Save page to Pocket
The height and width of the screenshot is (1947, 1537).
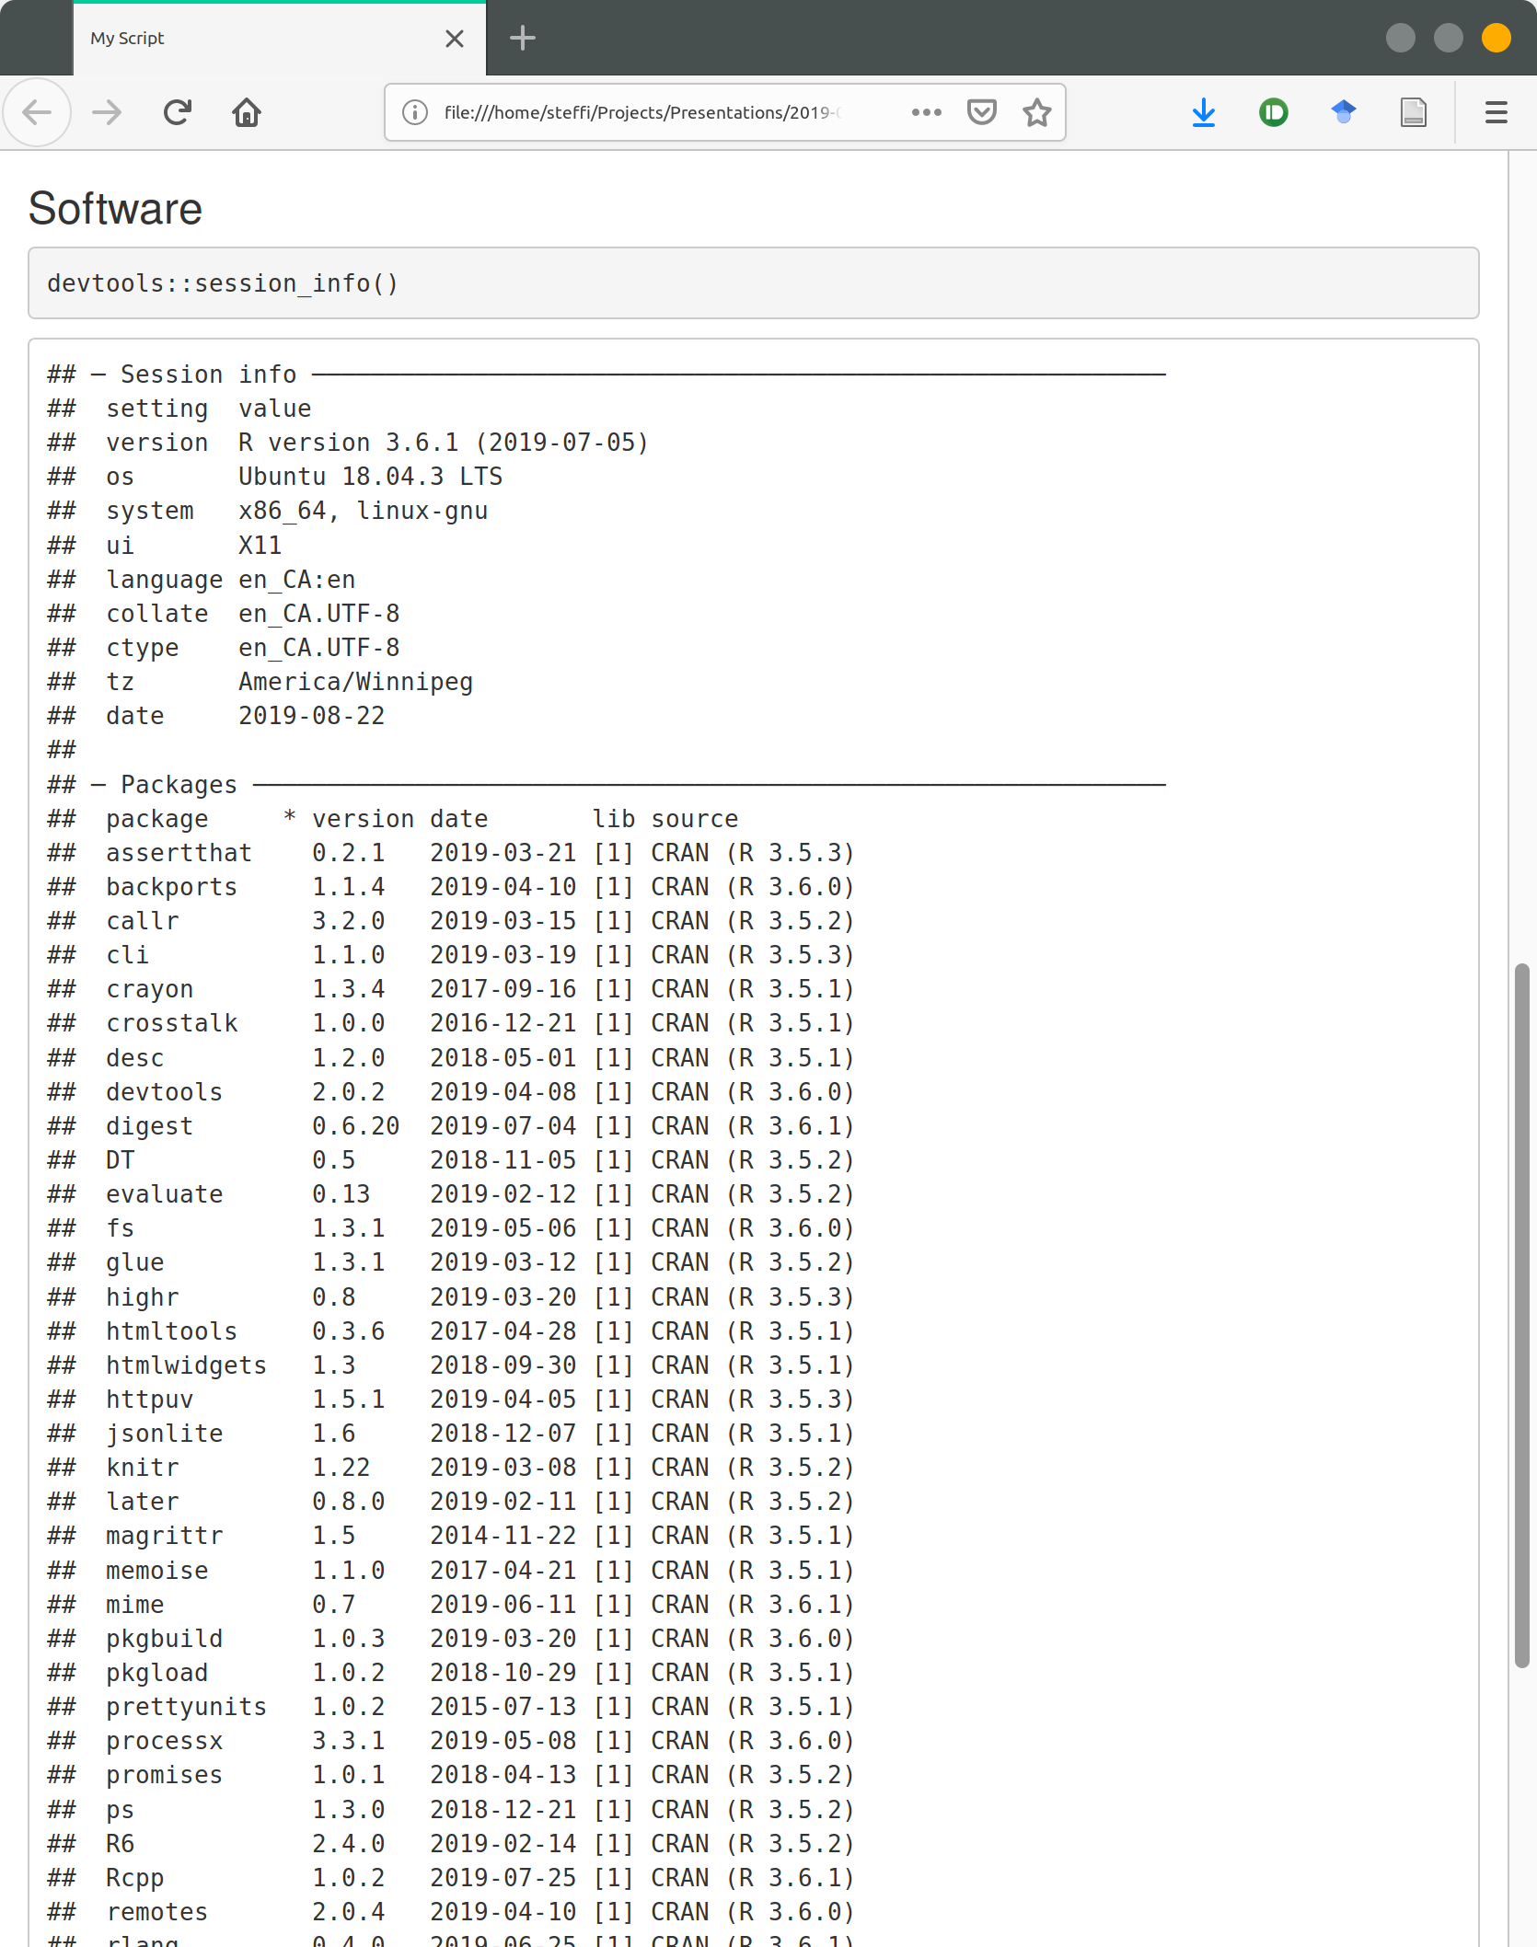[x=981, y=112]
